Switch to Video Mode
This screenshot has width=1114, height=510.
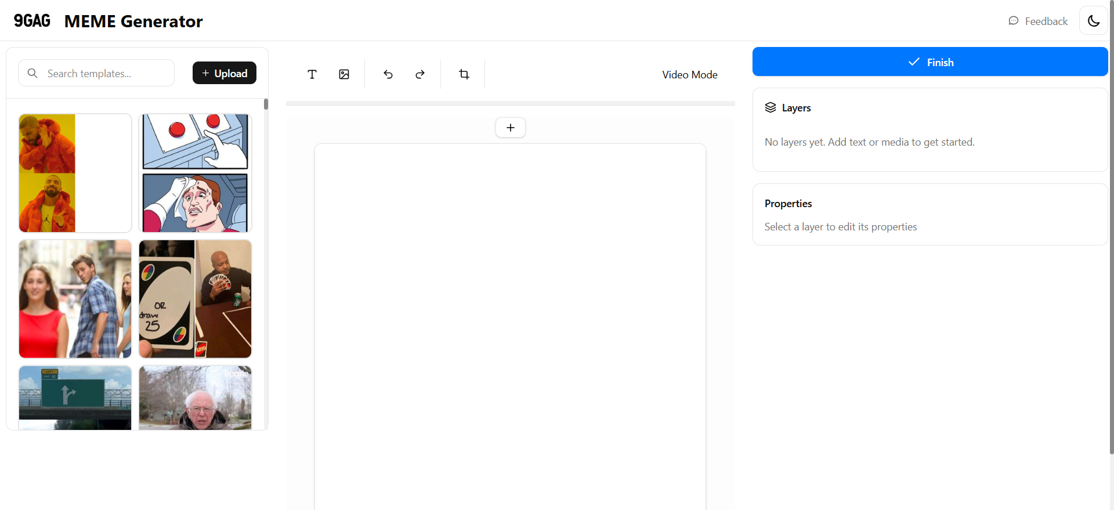[690, 74]
